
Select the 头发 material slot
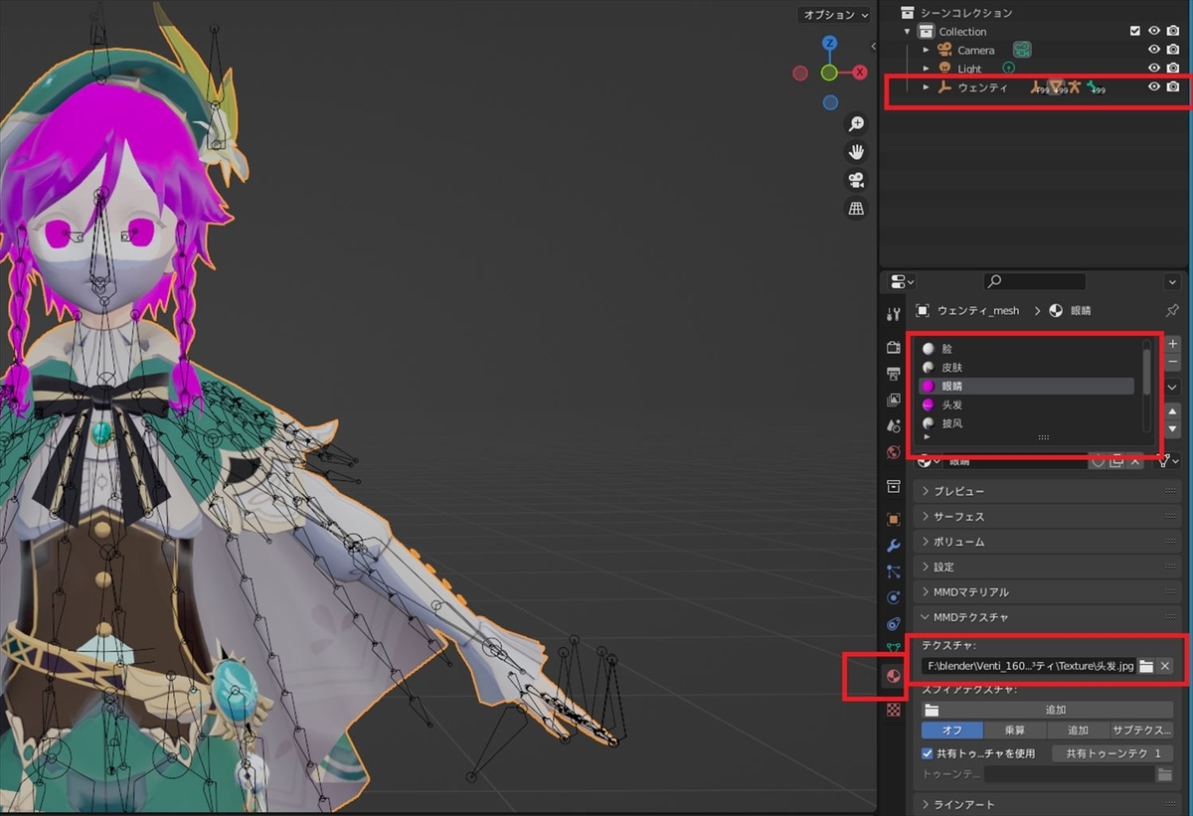click(x=1027, y=405)
